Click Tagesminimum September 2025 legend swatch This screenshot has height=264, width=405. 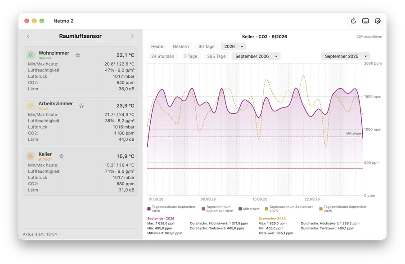tap(321, 209)
